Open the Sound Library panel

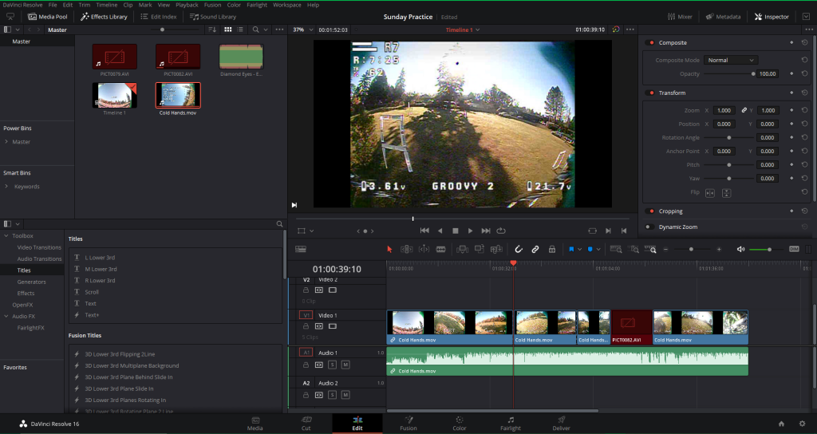(212, 17)
